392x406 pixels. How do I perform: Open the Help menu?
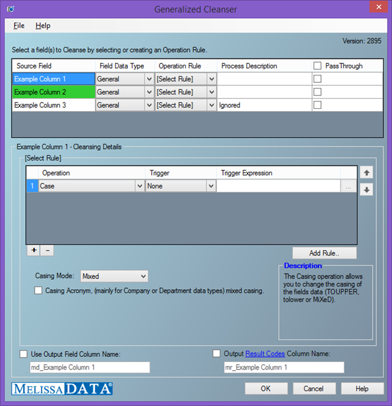tap(43, 26)
